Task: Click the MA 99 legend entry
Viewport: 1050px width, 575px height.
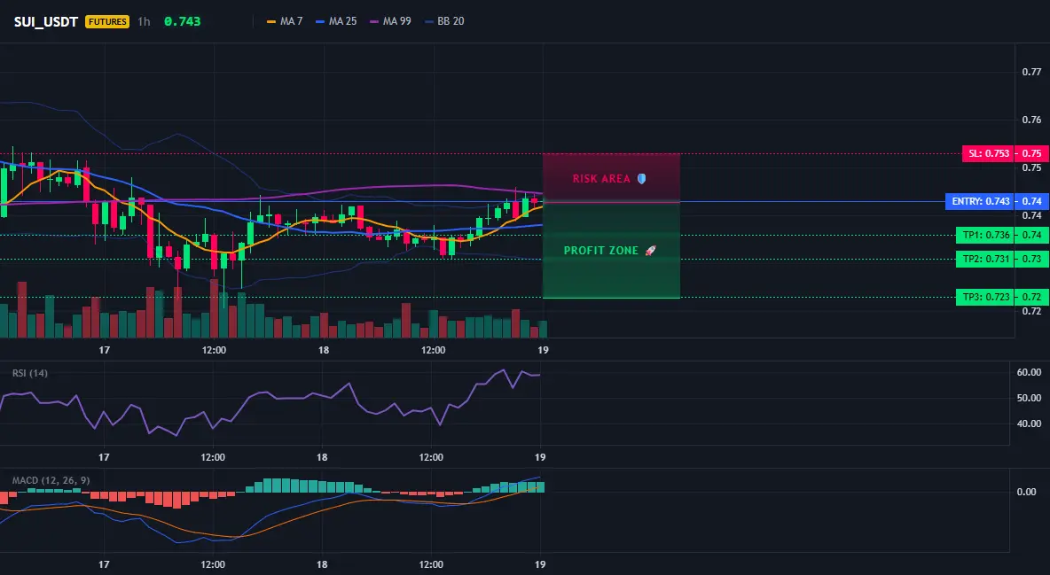Action: click(390, 21)
